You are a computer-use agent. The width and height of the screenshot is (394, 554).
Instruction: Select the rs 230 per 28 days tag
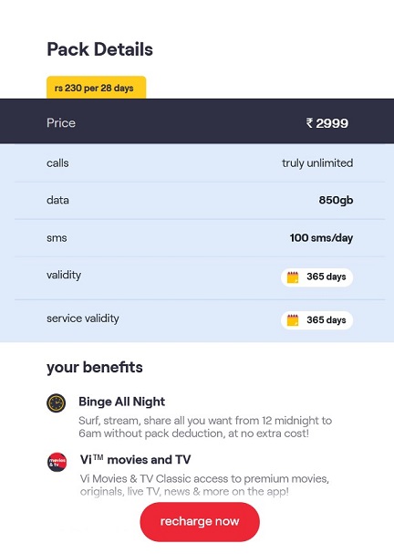click(97, 88)
